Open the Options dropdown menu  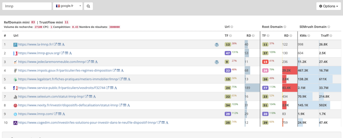tap(329, 6)
